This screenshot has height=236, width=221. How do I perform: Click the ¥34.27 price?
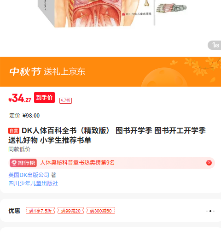(x=20, y=98)
